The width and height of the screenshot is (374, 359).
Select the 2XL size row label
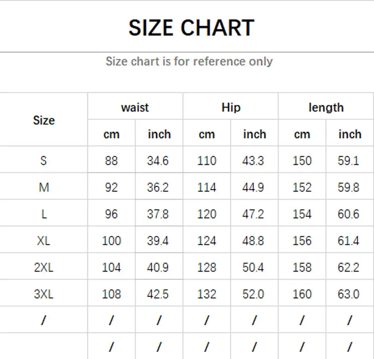(43, 267)
